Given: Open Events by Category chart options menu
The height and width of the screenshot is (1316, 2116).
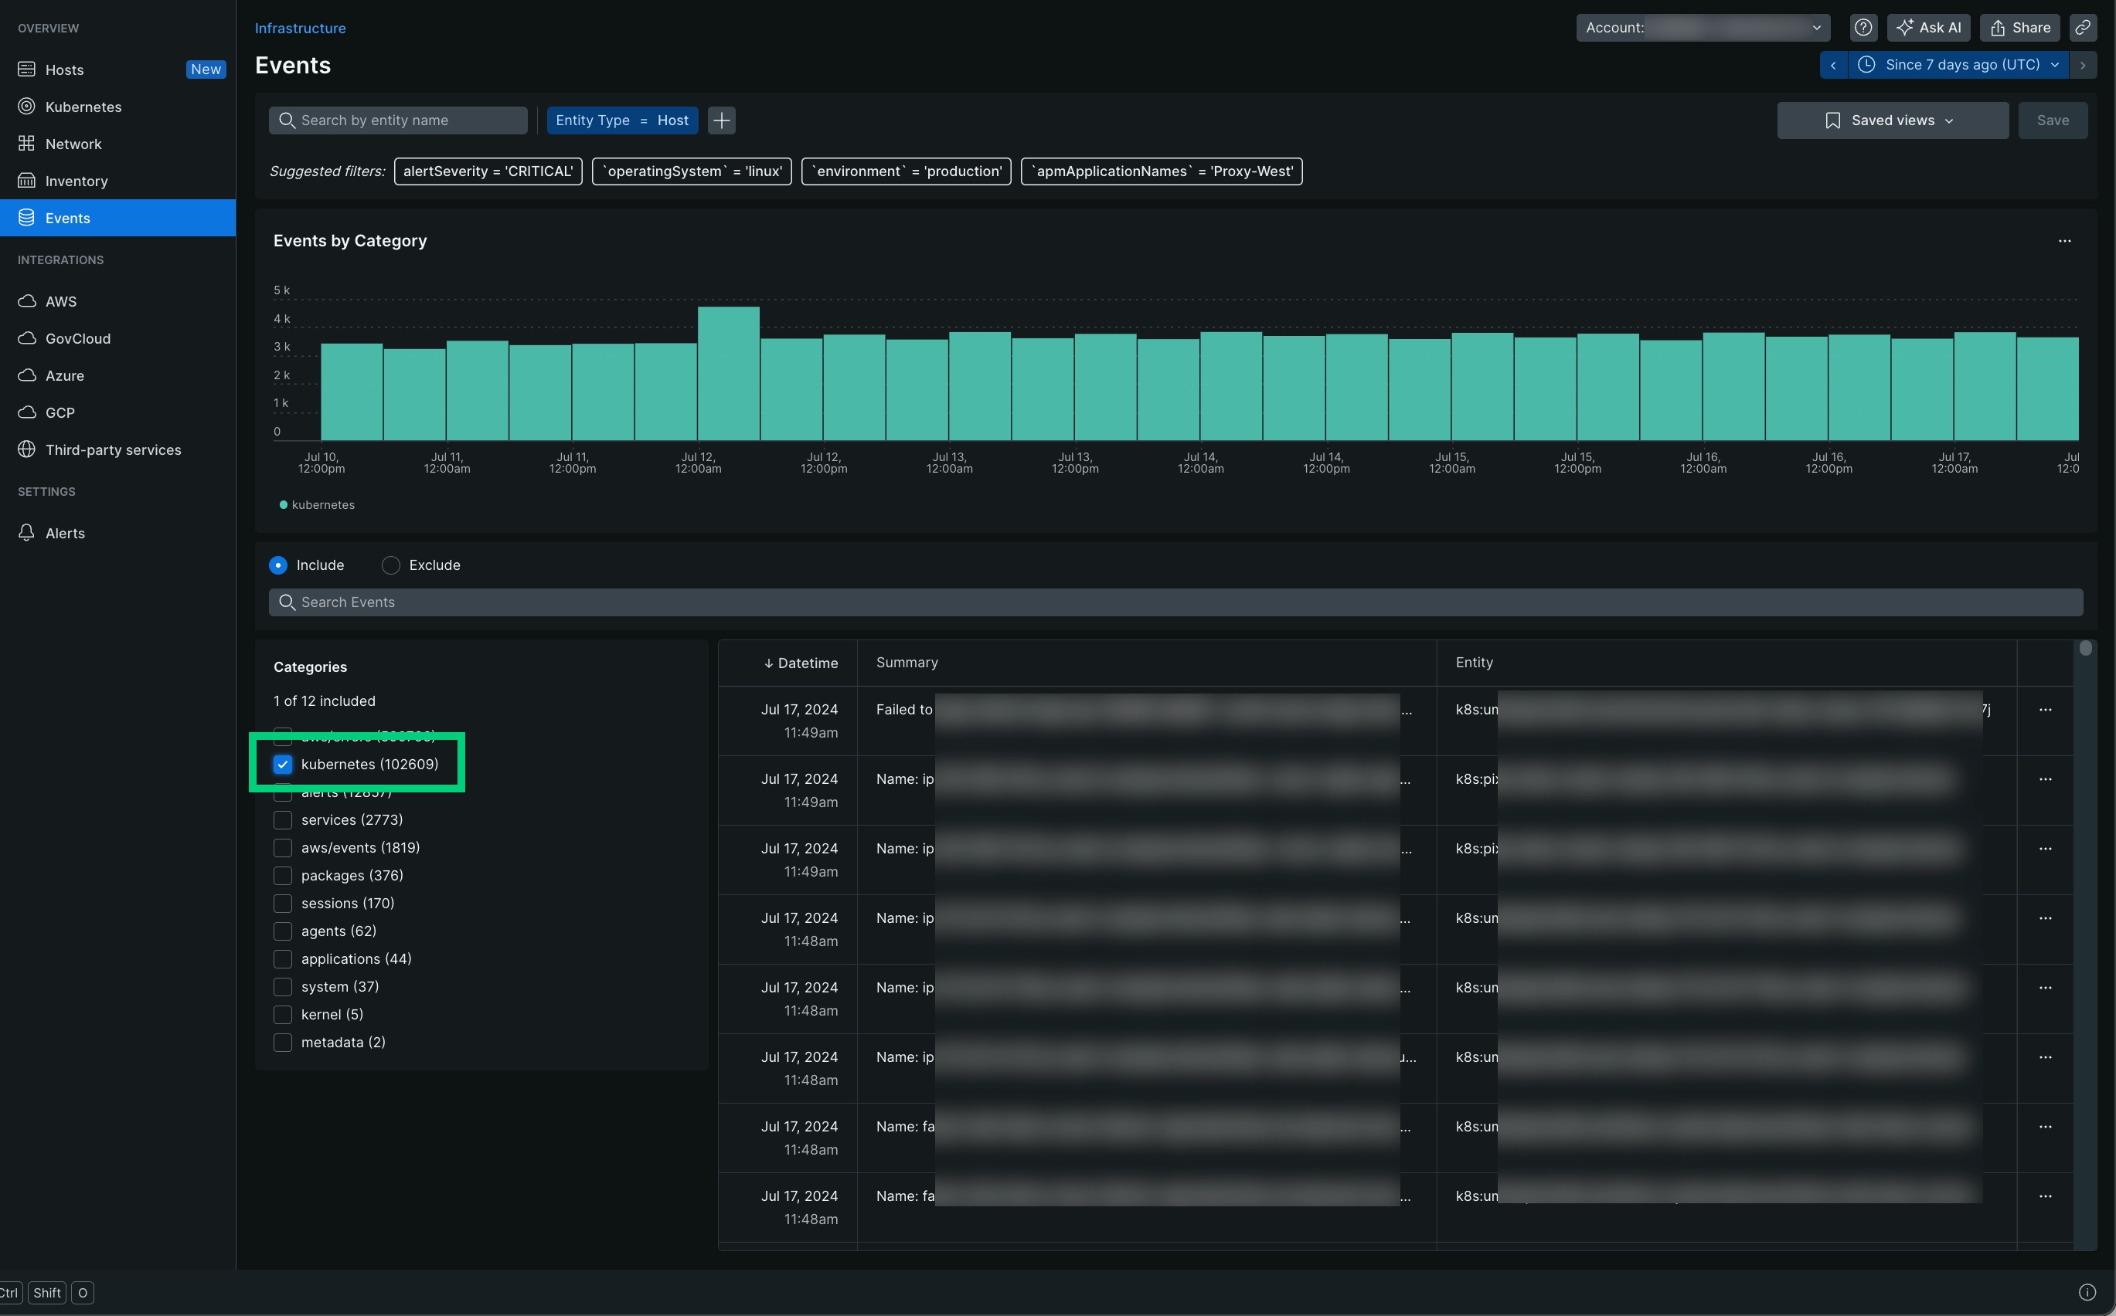Looking at the screenshot, I should 2063,241.
